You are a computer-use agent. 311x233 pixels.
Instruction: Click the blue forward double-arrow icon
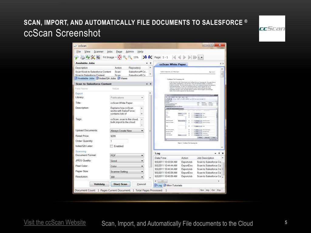[145, 57]
